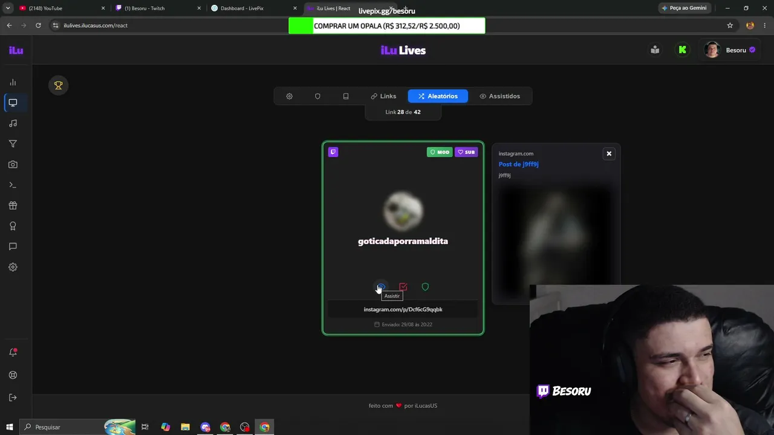Close the Dashboard - LivePix browser tab
This screenshot has height=435, width=774.
295,8
